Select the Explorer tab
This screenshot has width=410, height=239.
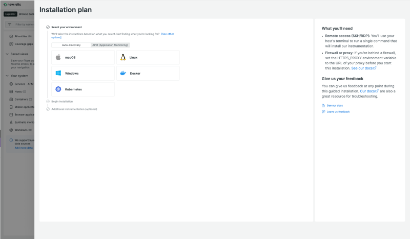(x=10, y=14)
